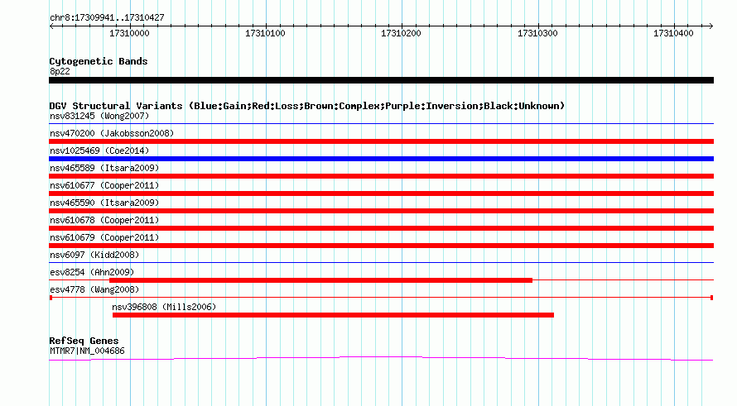Click the magenta MTMR7 gene line
Screen dimensions: 737x406
[381, 359]
